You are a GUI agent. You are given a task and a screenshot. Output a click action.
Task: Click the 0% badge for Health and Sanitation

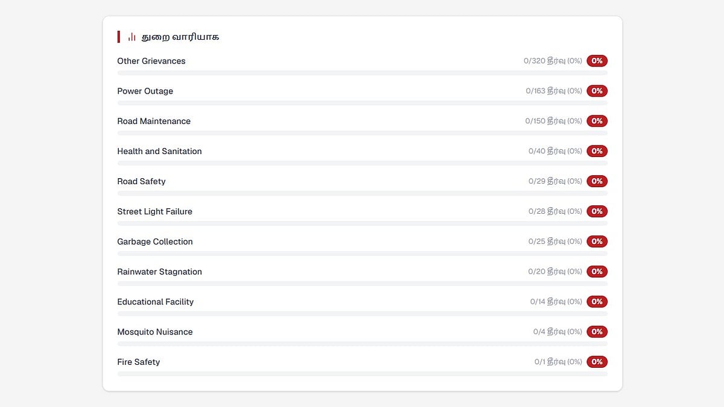(597, 151)
